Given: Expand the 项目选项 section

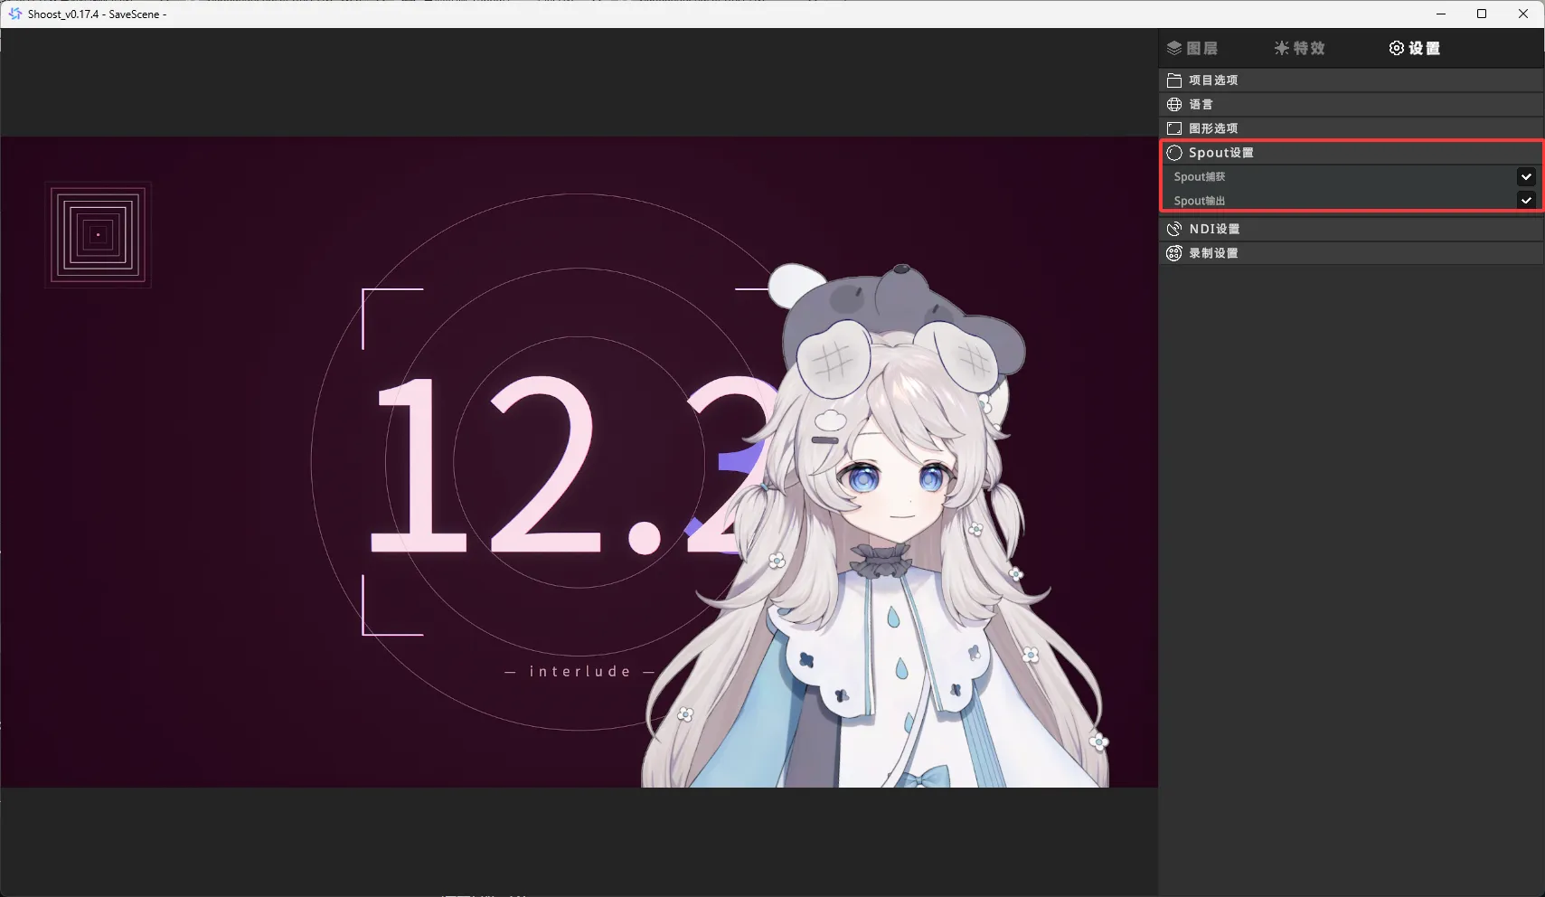Looking at the screenshot, I should [1351, 80].
